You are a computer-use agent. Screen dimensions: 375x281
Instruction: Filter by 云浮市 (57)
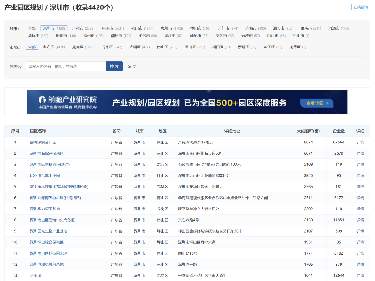point(250,36)
